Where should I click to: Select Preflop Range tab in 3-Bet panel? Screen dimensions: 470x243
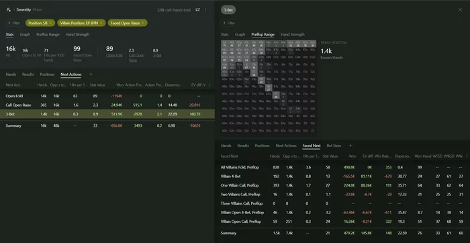pos(263,34)
